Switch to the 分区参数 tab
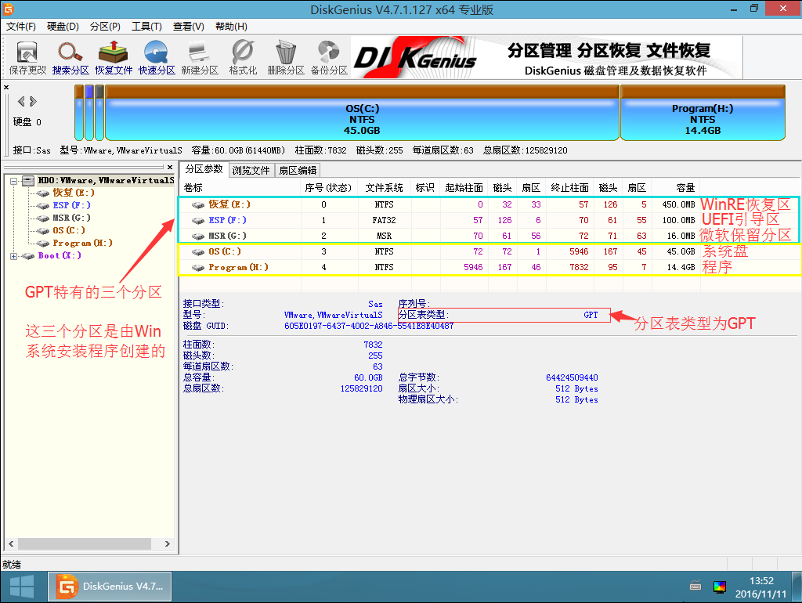 tap(204, 169)
